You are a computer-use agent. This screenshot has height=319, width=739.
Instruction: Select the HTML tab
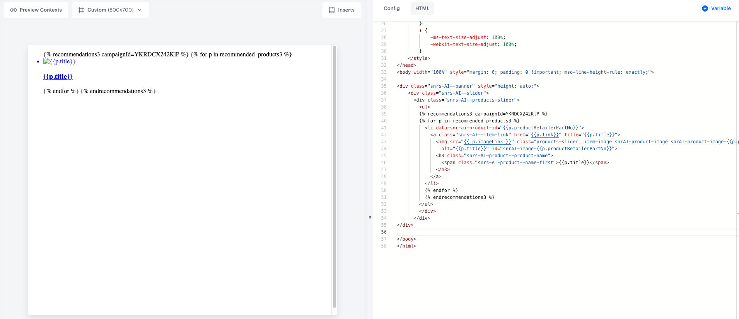coord(422,8)
